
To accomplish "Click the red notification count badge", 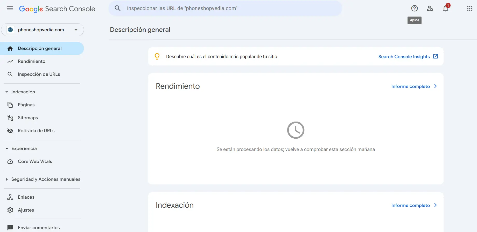I will (448, 5).
